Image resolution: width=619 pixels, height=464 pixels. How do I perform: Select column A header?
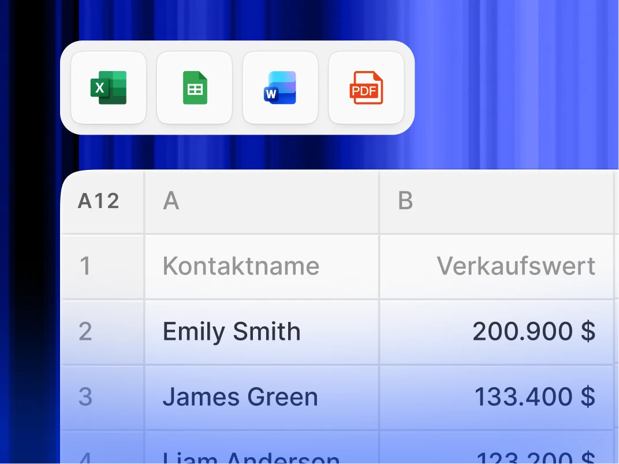tap(262, 201)
